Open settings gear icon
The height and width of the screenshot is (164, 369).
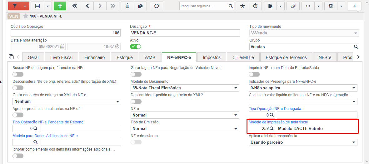[331, 6]
